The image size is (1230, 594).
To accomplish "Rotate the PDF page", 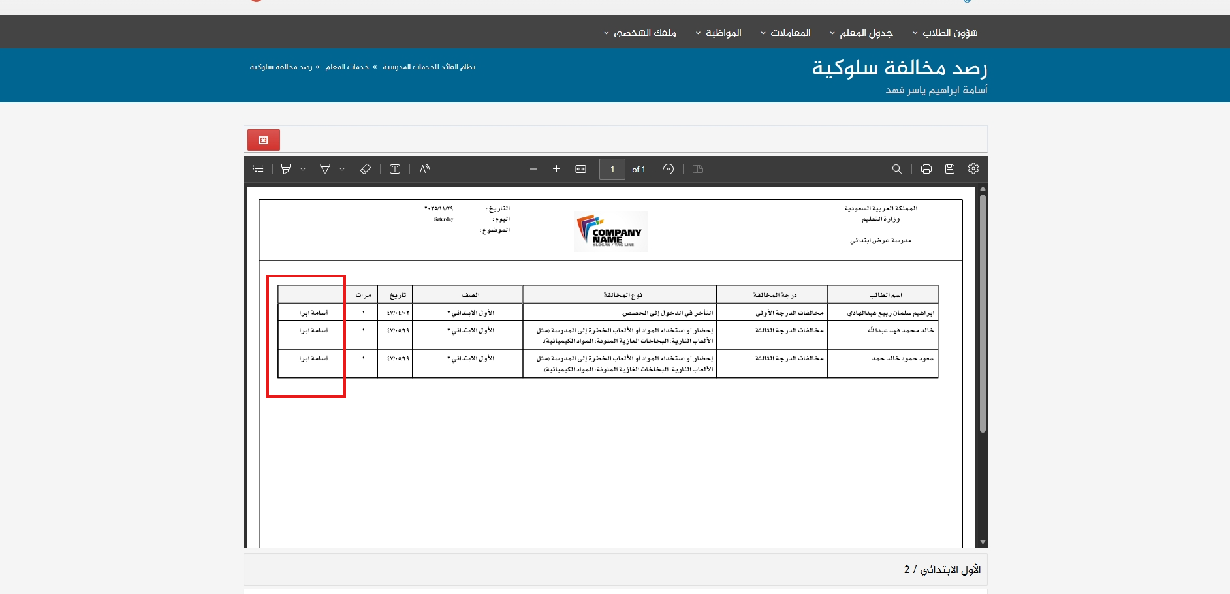I will 669,169.
